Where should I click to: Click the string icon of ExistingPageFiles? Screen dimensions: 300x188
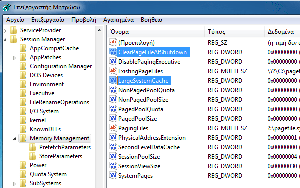(x=113, y=71)
